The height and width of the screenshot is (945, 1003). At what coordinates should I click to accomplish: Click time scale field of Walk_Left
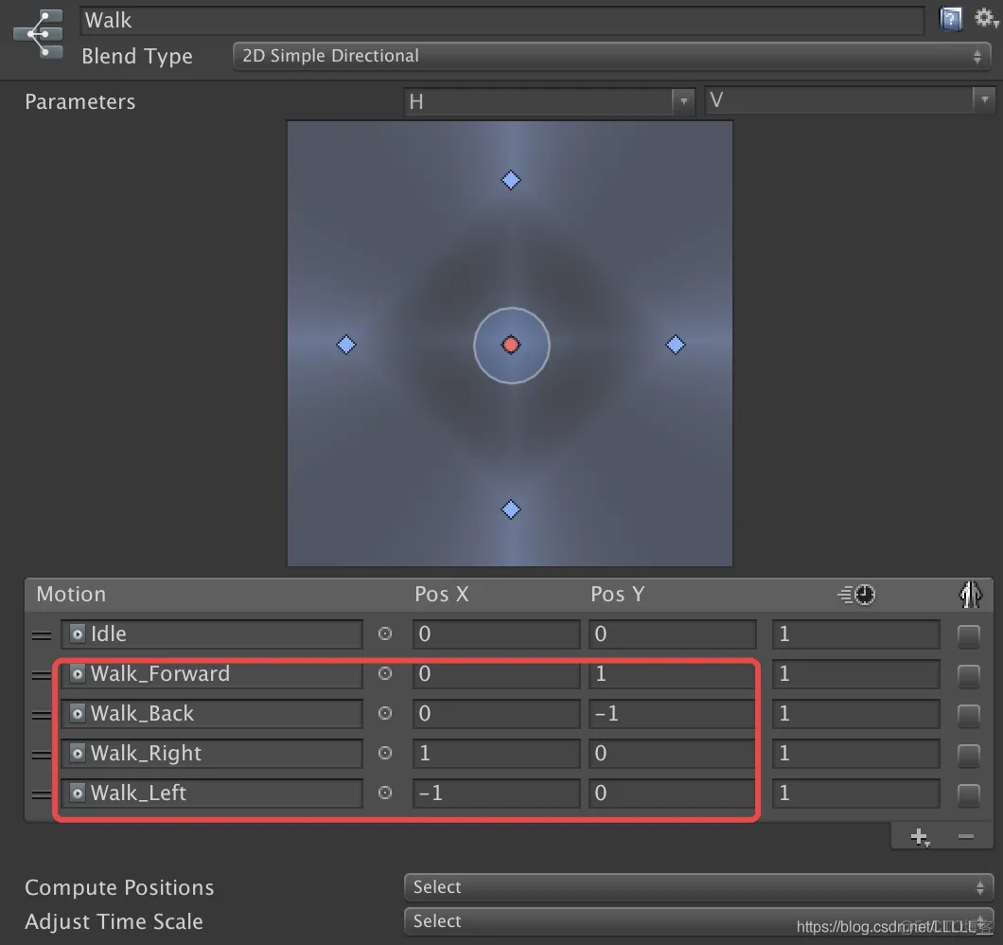point(856,793)
